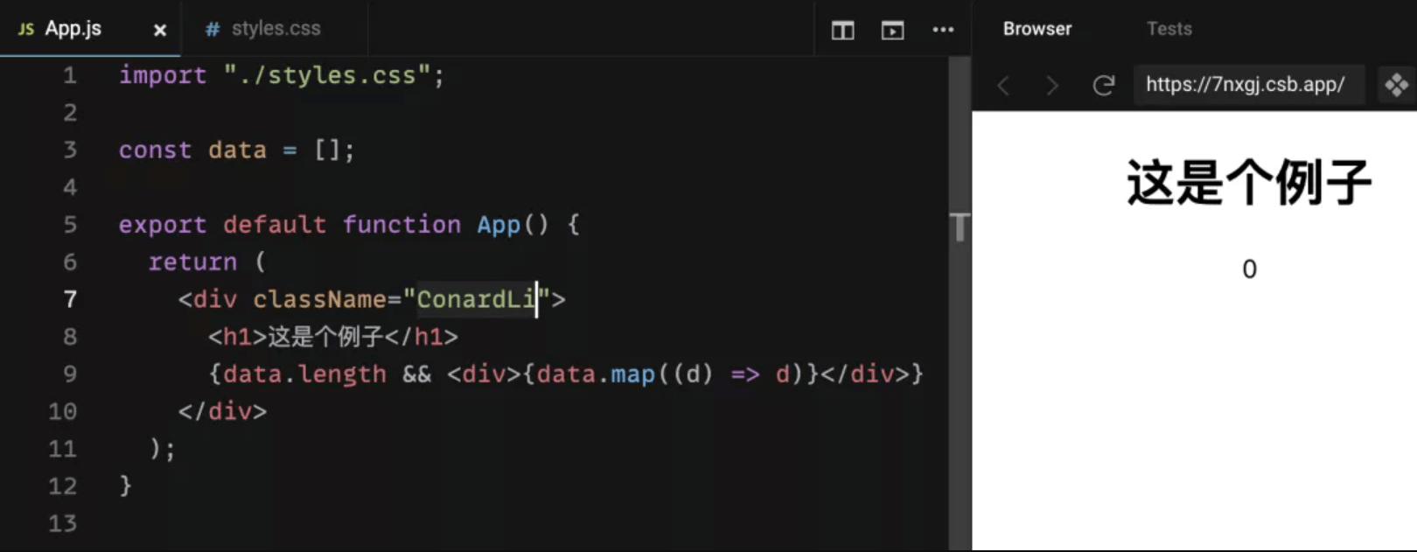Open the preview window icon

point(892,31)
